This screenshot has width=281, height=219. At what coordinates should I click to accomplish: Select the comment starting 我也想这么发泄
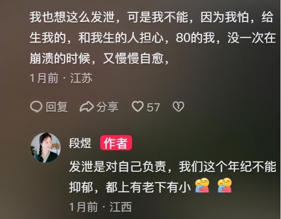(x=153, y=38)
